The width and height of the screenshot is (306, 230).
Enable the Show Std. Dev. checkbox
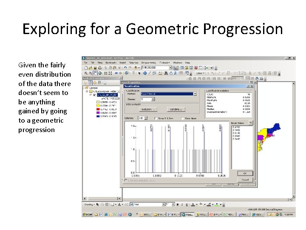point(156,118)
